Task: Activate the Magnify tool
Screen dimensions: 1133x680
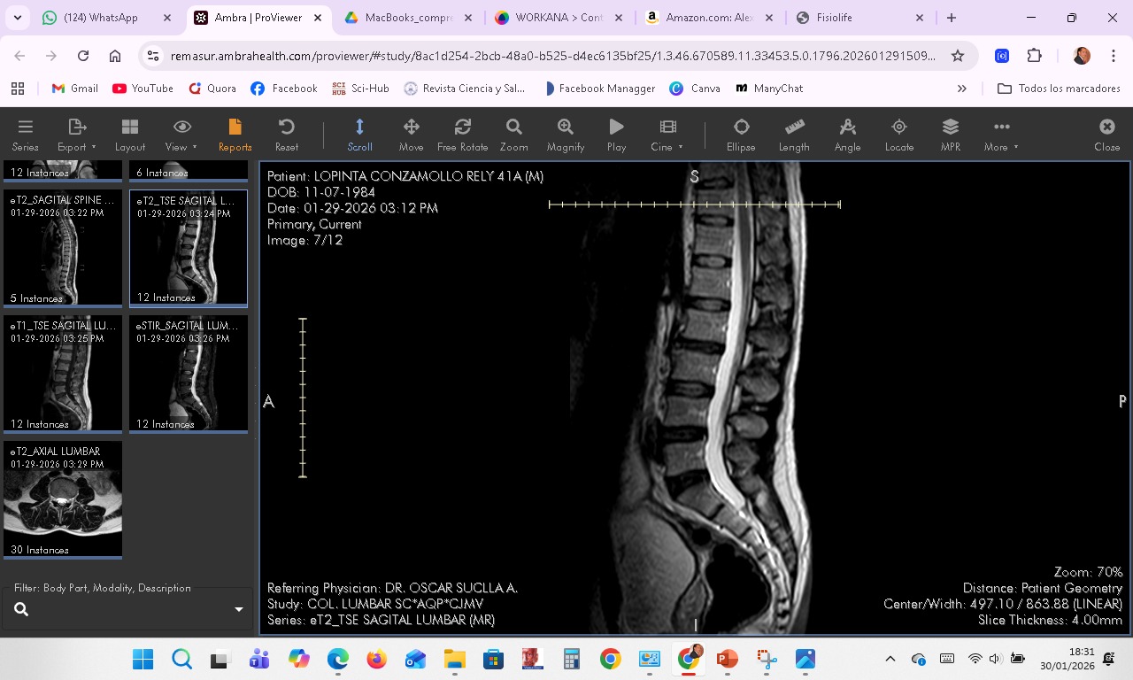Action: (x=565, y=135)
